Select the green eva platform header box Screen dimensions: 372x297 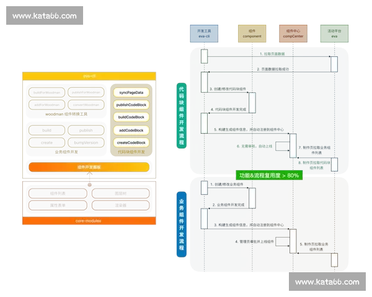[334, 33]
